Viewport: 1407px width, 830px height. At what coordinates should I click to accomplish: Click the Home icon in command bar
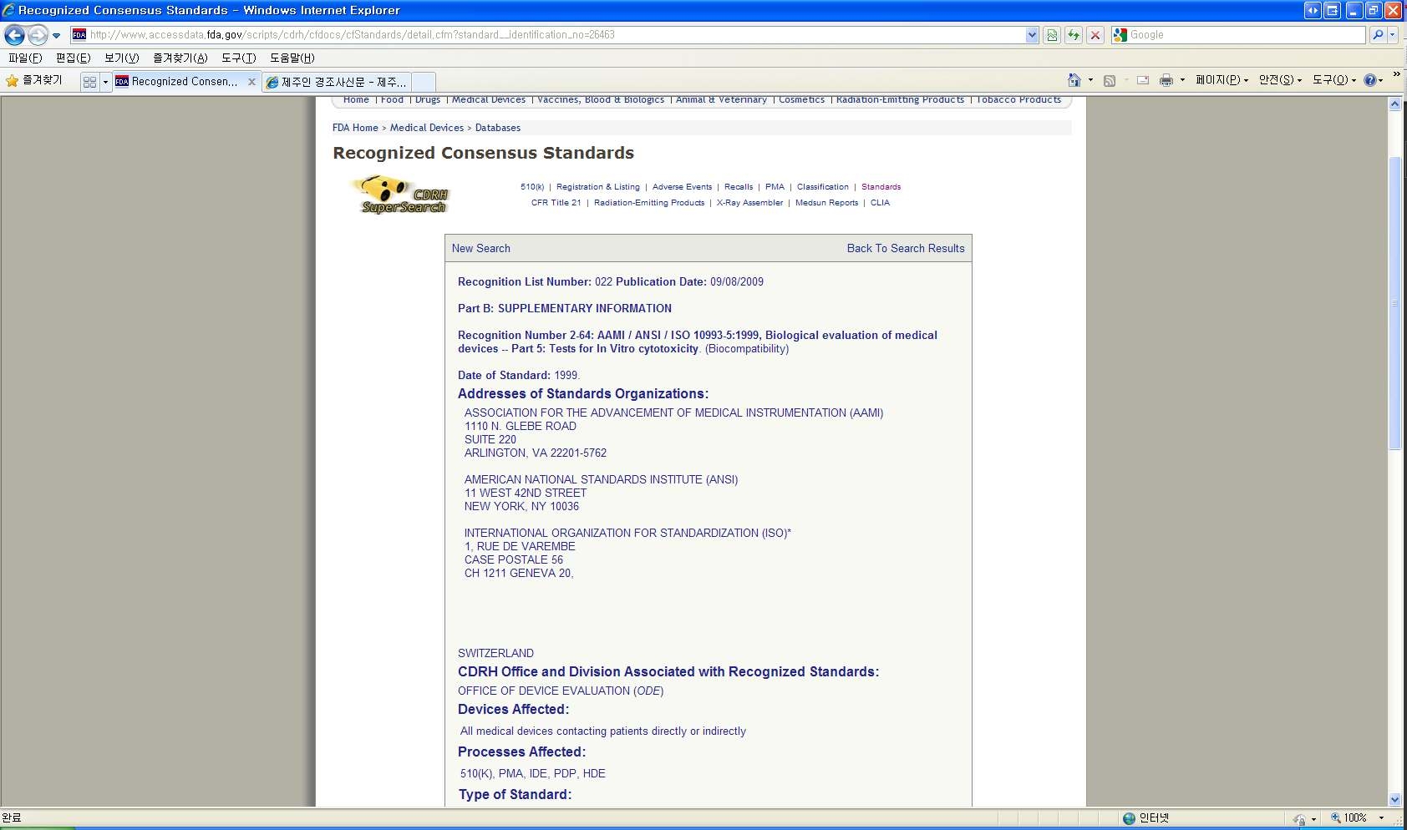pos(1074,80)
